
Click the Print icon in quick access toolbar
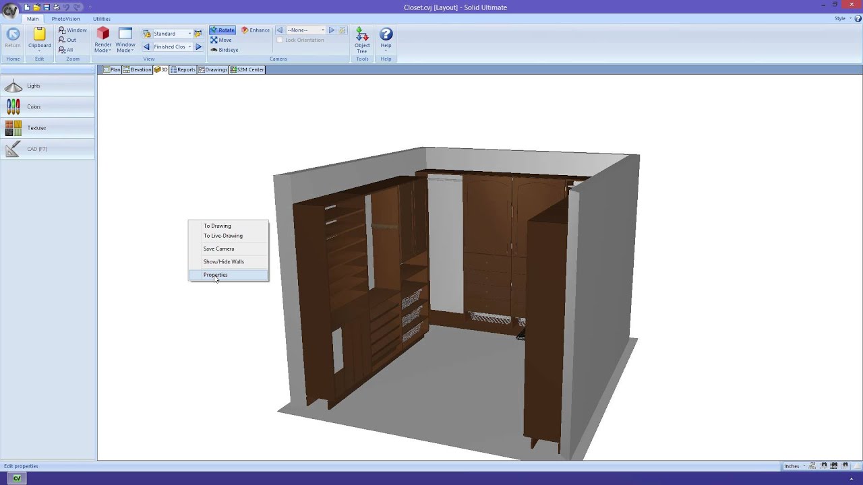(x=56, y=7)
